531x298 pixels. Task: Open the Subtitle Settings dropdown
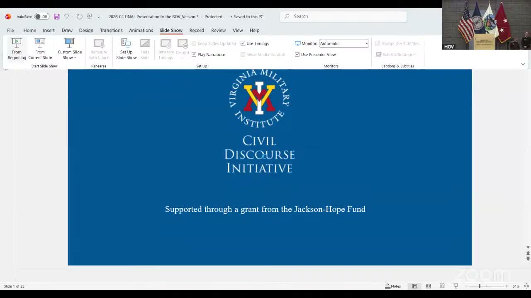coord(396,55)
